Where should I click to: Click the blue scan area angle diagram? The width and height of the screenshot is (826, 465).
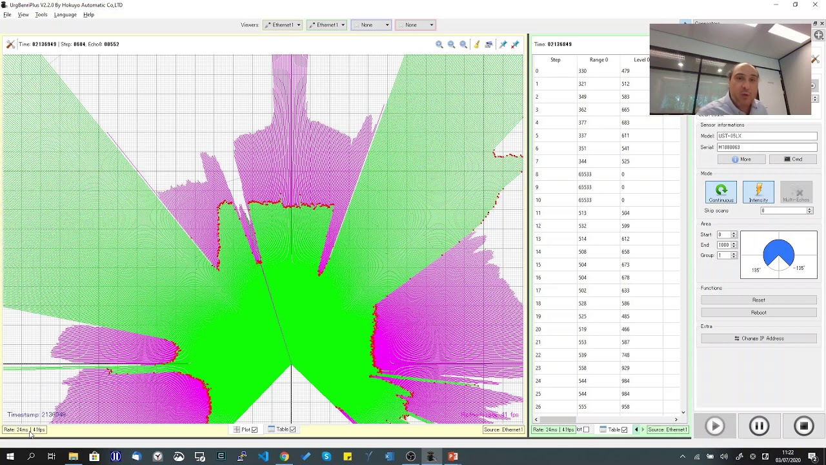click(x=779, y=254)
